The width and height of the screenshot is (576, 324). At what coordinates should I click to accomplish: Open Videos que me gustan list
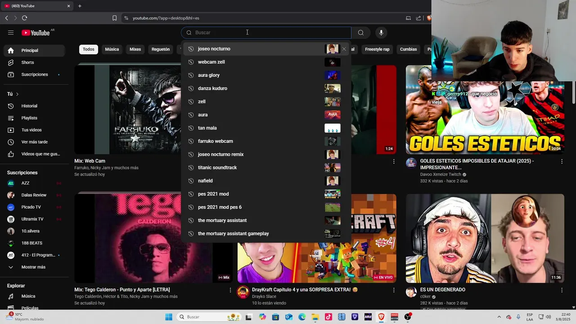point(34,154)
